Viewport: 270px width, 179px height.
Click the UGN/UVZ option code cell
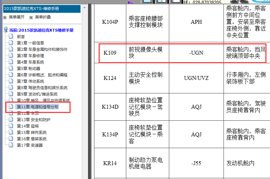click(196, 78)
